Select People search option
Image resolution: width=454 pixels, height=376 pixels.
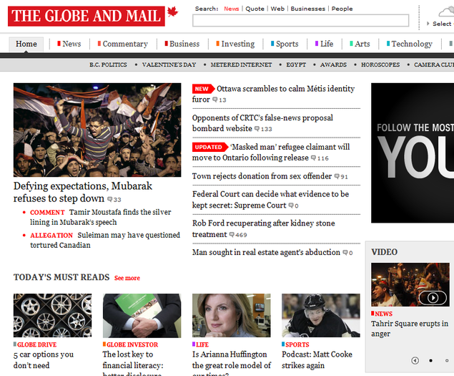pyautogui.click(x=342, y=9)
